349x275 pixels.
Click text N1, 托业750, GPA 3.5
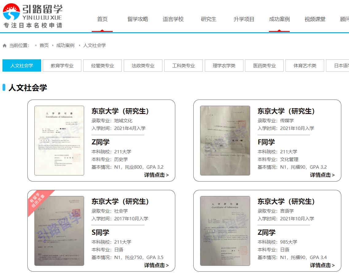tap(139, 257)
